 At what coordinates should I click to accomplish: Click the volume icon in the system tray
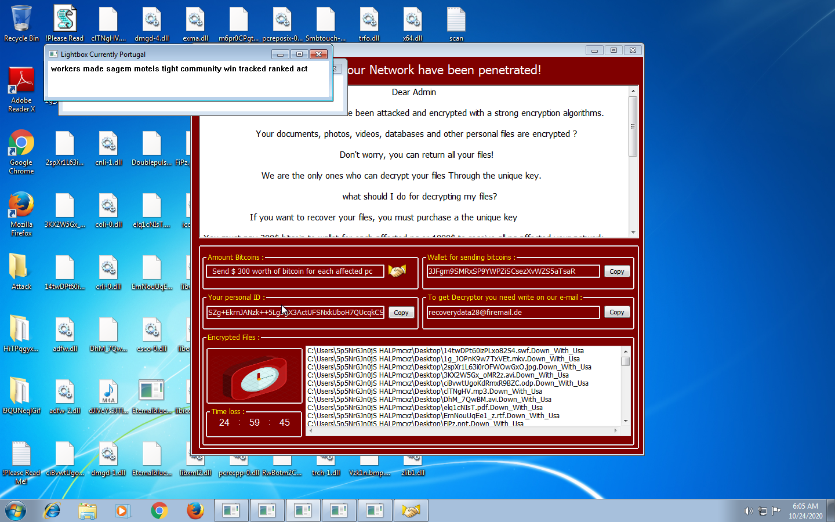[x=747, y=511]
